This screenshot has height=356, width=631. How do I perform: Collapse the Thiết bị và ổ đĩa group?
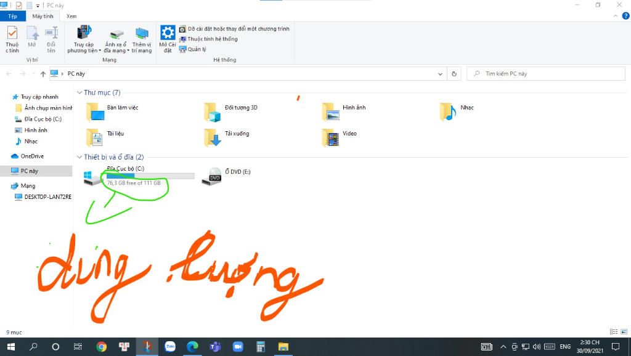point(79,157)
